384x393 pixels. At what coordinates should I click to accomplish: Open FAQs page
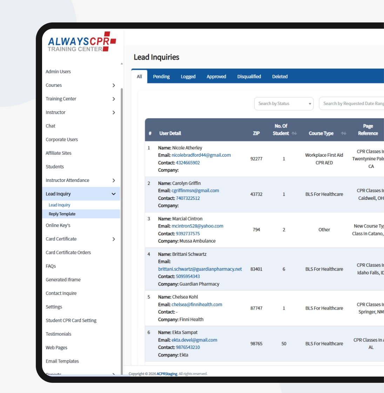click(51, 266)
